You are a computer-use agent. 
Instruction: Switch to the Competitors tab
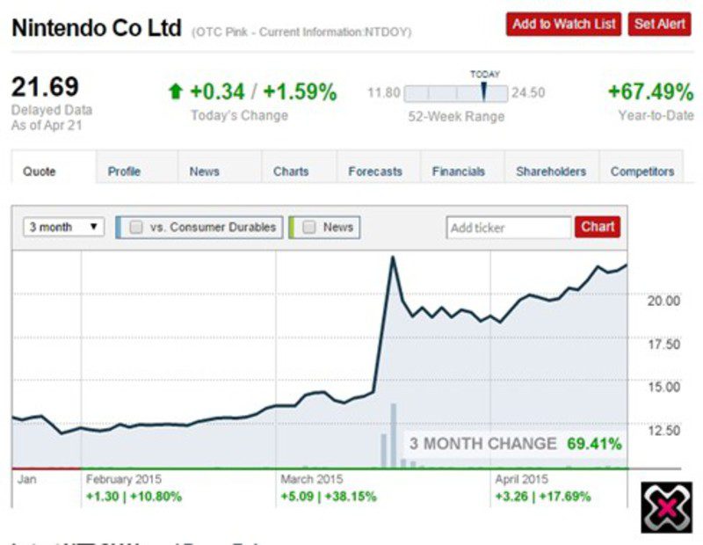[x=642, y=171]
